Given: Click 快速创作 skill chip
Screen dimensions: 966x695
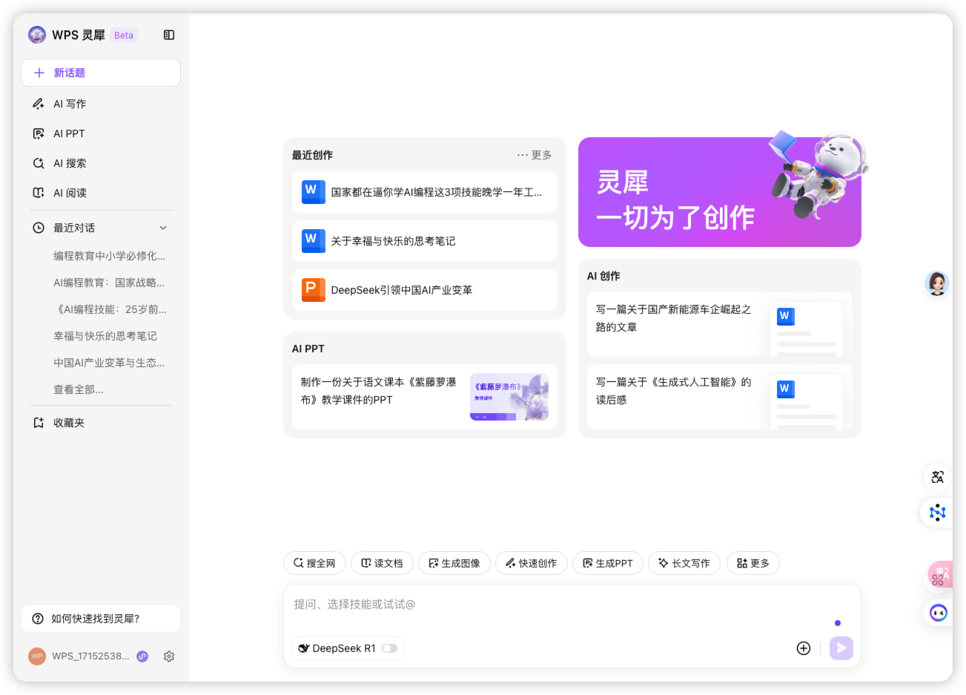Looking at the screenshot, I should [532, 563].
